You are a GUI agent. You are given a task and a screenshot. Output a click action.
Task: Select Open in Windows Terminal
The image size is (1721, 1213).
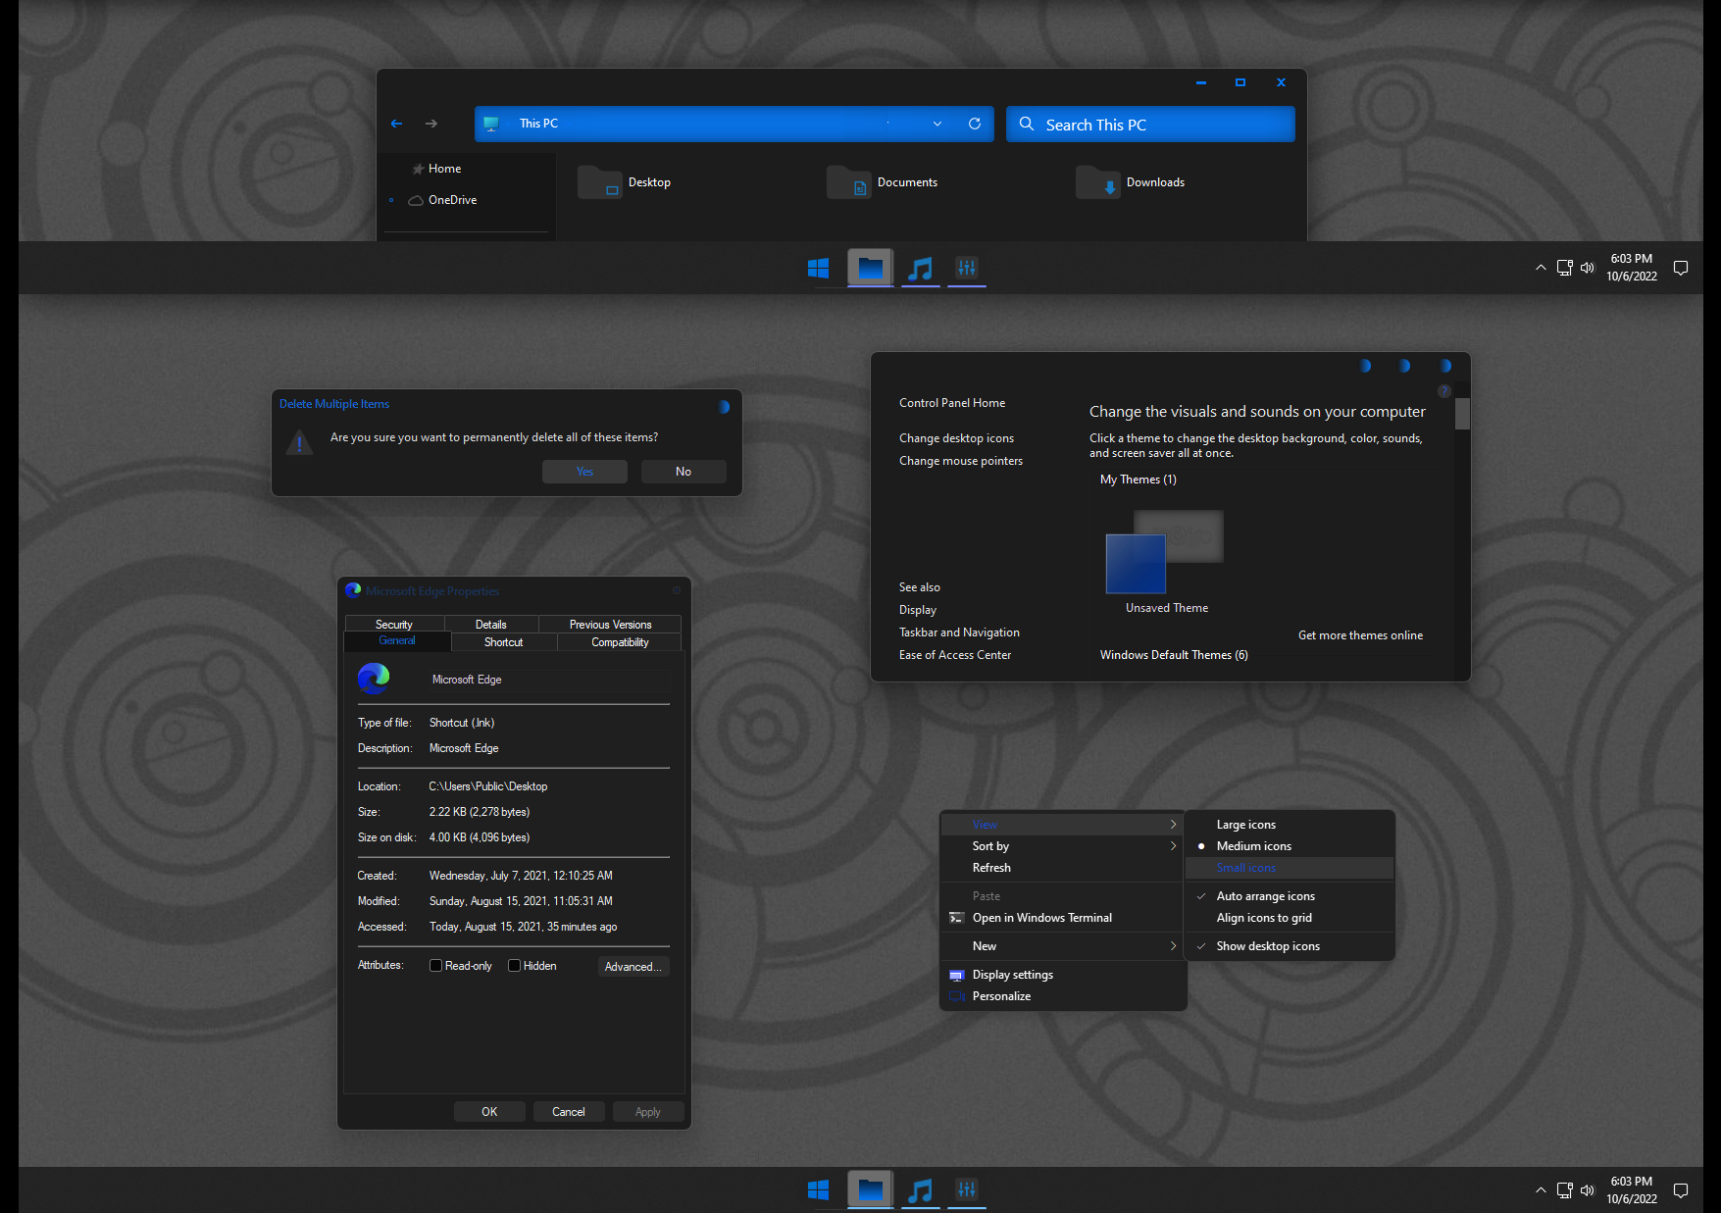pos(1041,917)
